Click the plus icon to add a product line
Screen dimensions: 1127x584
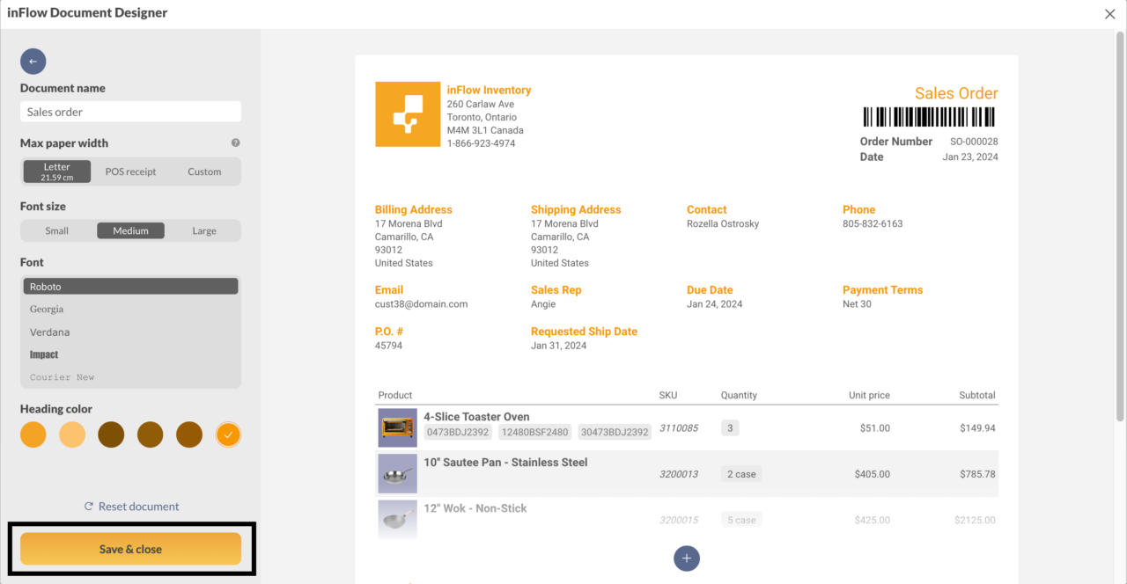coord(687,558)
